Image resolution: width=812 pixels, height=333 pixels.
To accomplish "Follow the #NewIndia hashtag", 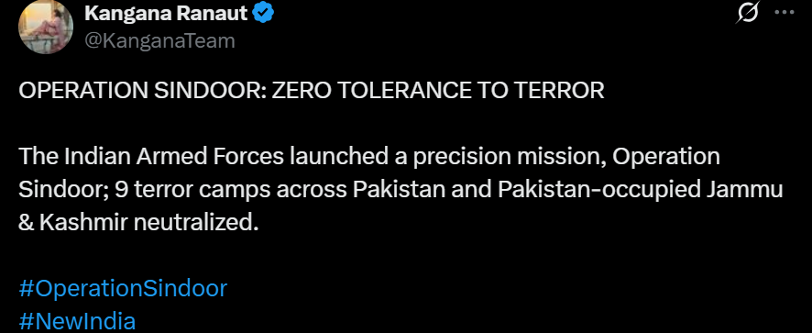I will tap(77, 322).
